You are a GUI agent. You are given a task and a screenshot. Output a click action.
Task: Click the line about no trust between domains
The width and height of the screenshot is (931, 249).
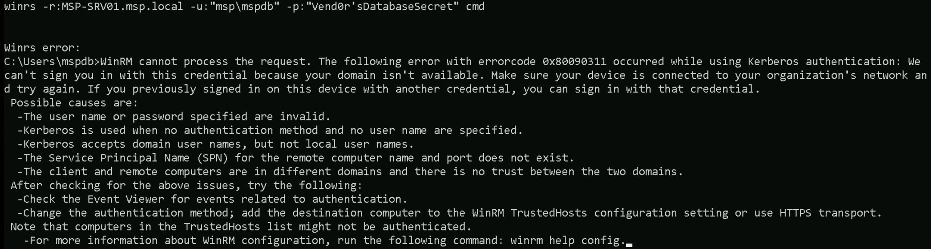pyautogui.click(x=350, y=172)
